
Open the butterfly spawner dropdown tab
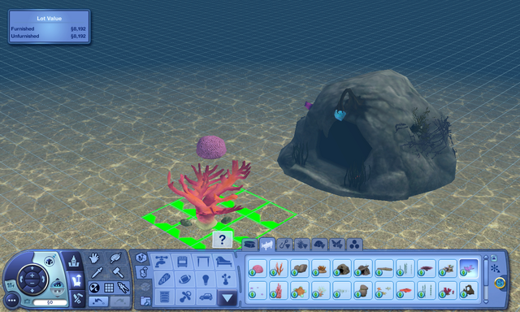(x=337, y=245)
